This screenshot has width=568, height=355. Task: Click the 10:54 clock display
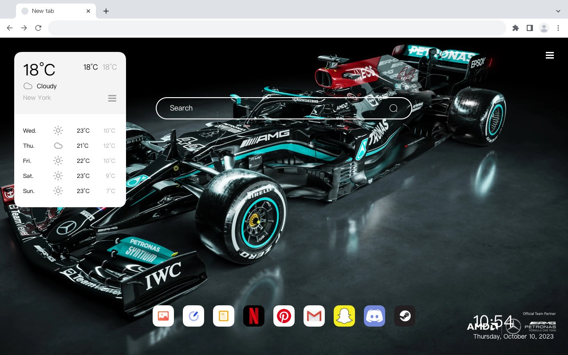tap(493, 322)
